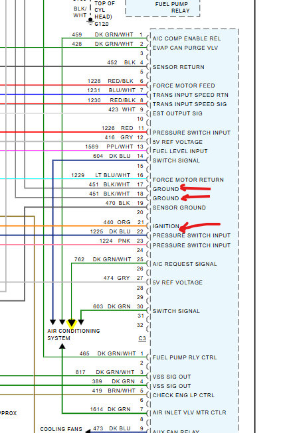The image size is (293, 433).
Task: Click the "1589 PPL/WHT" wire label
Action: 109,147
